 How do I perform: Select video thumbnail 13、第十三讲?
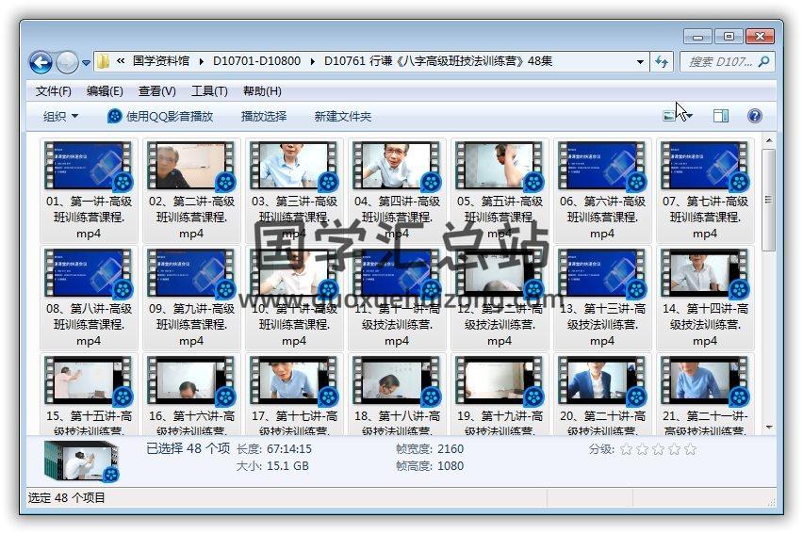(x=602, y=273)
